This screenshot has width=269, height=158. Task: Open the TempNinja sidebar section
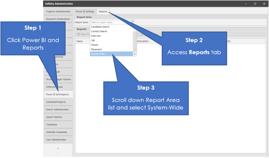tap(58, 124)
